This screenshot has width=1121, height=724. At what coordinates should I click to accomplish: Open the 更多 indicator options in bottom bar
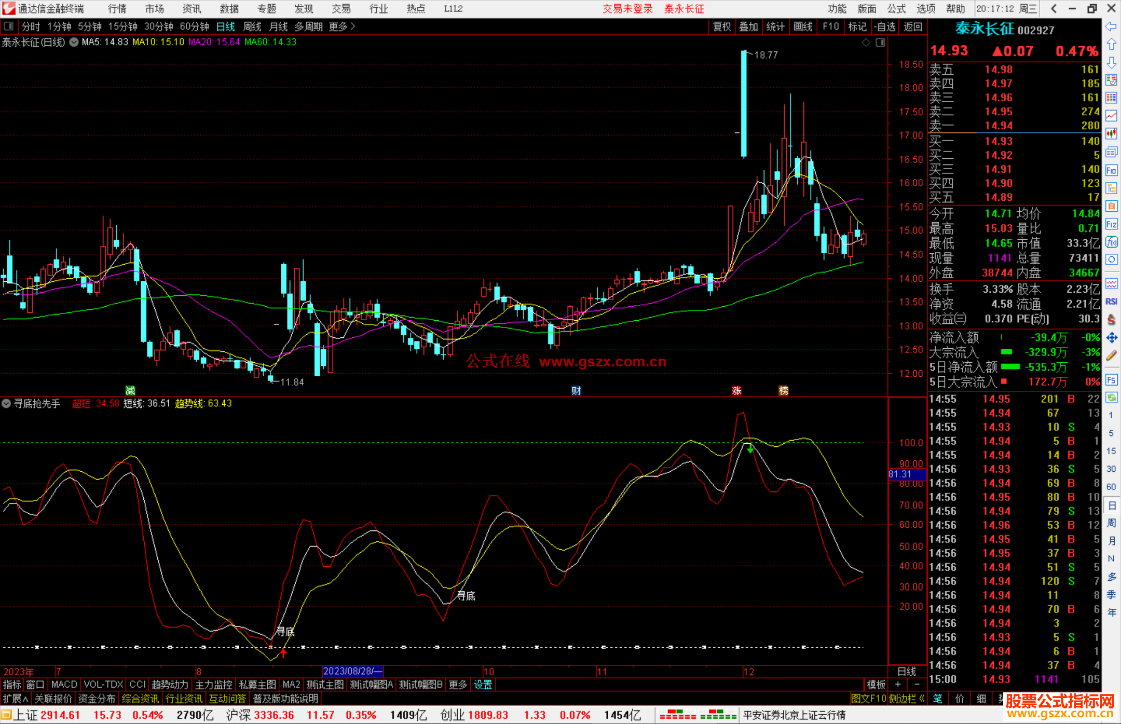[x=457, y=685]
